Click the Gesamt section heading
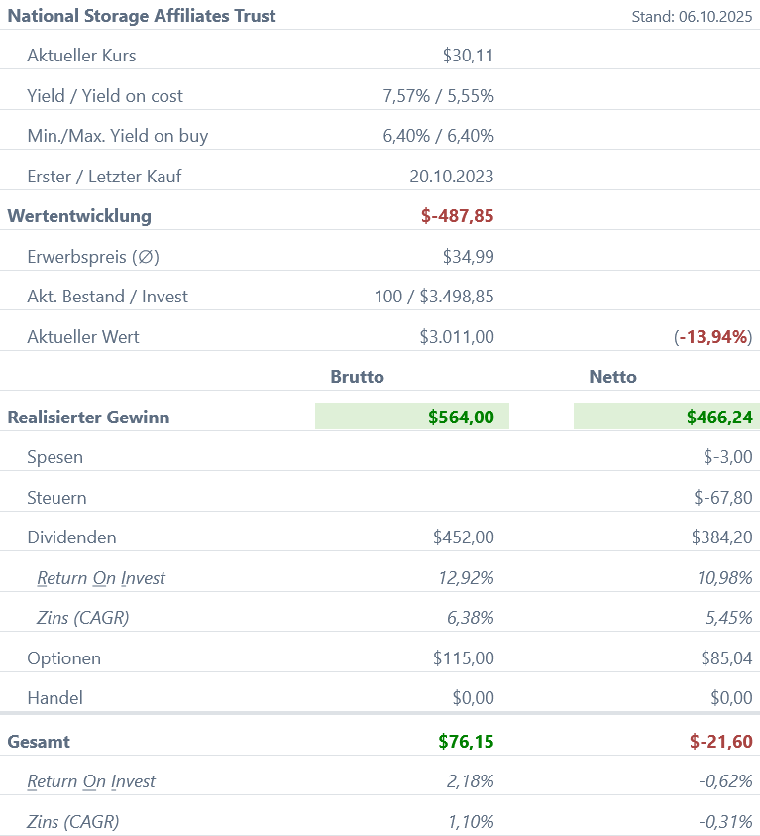This screenshot has height=836, width=760. [39, 742]
